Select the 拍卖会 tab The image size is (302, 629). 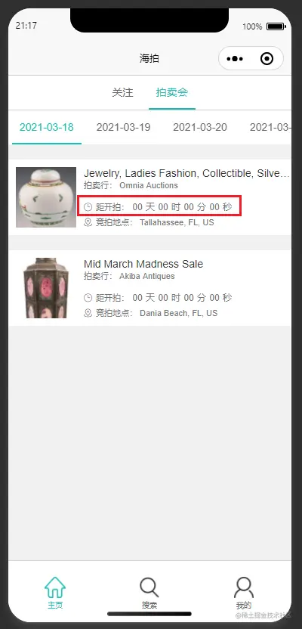[172, 93]
